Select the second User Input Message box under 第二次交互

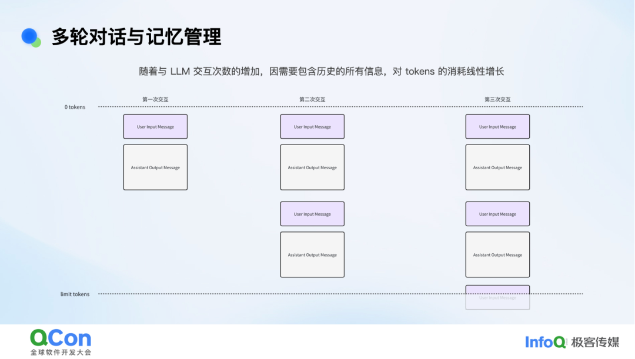(x=312, y=214)
